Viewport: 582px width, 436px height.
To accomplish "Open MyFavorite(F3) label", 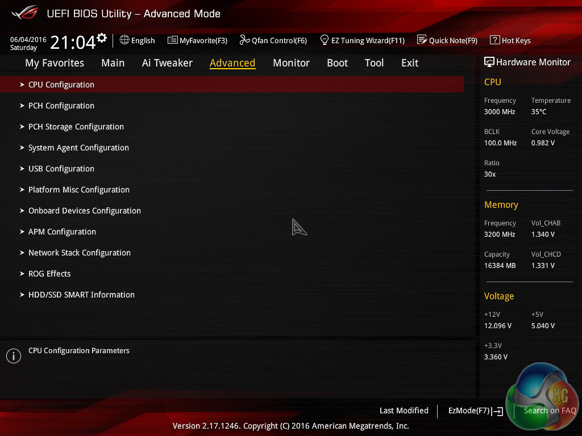I will tap(203, 40).
